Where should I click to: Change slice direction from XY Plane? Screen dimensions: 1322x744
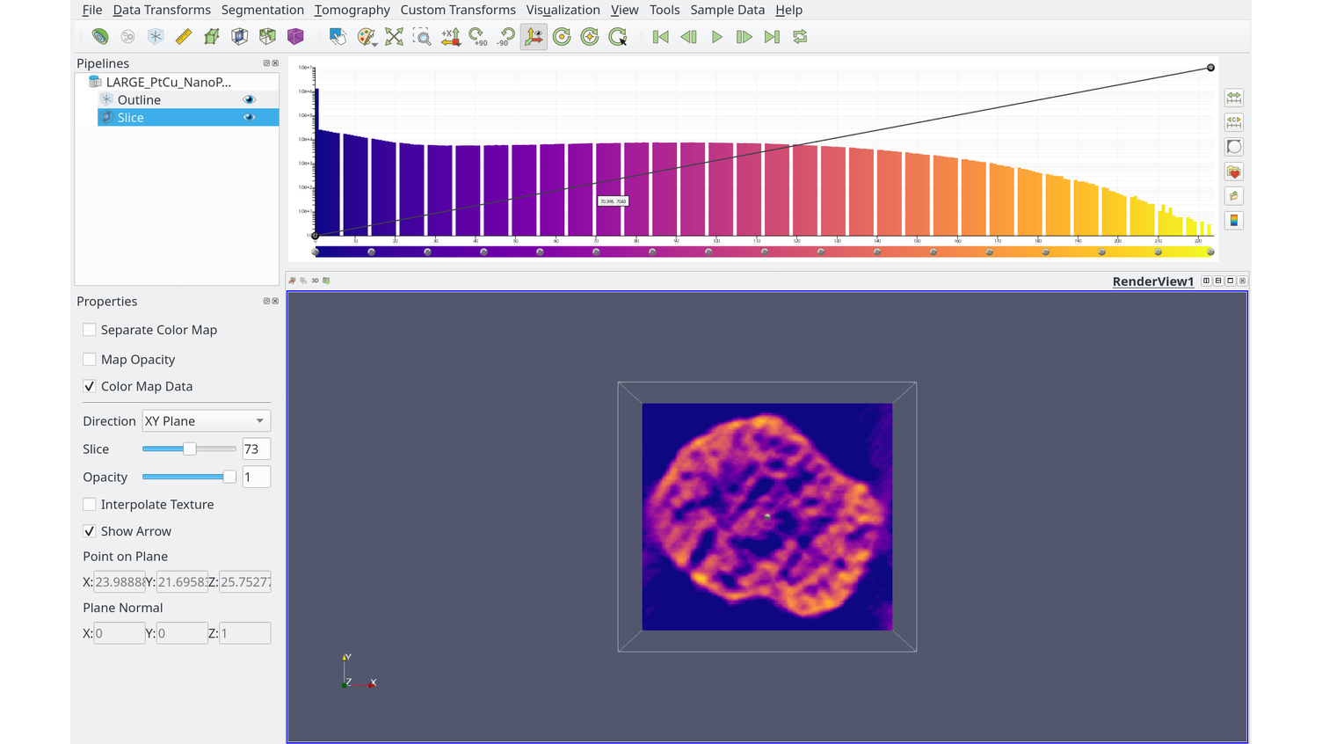click(x=206, y=420)
